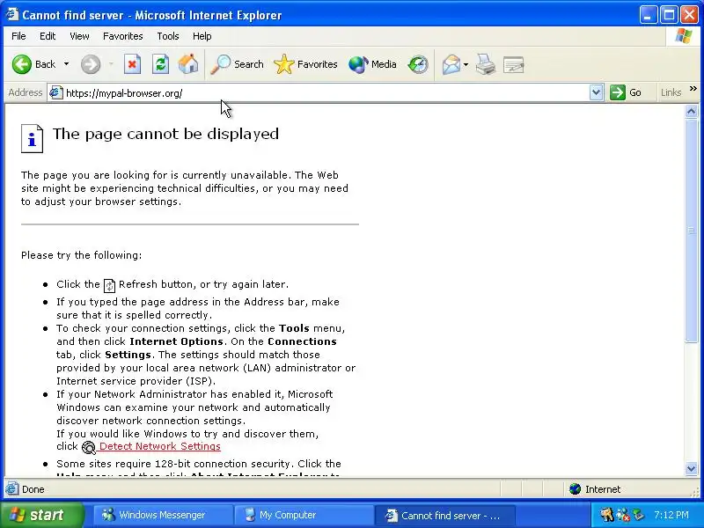Viewport: 704px width, 528px height.
Task: Click Detect Network Settings link
Action: tap(160, 446)
